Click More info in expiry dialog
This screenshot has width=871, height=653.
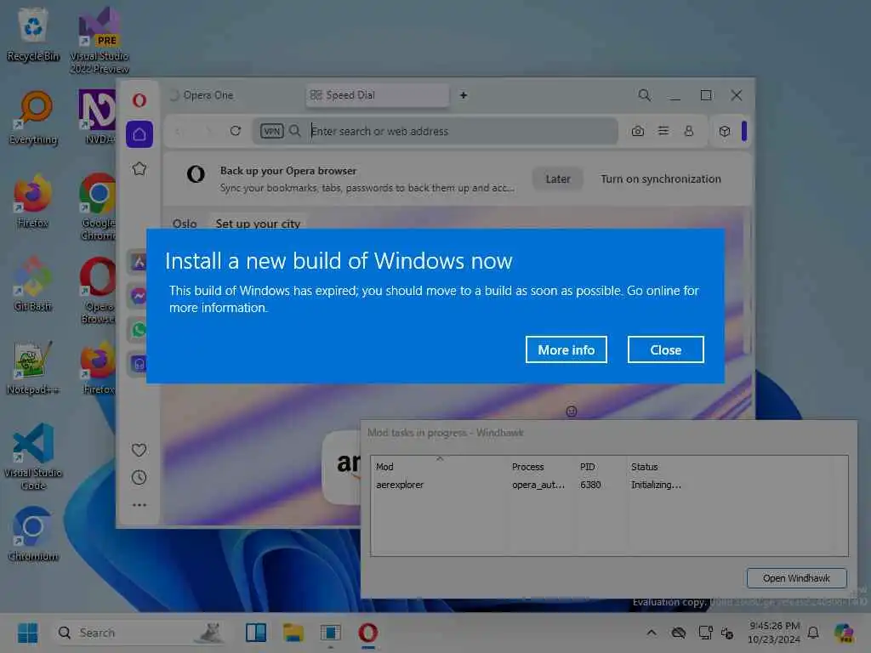pos(566,349)
